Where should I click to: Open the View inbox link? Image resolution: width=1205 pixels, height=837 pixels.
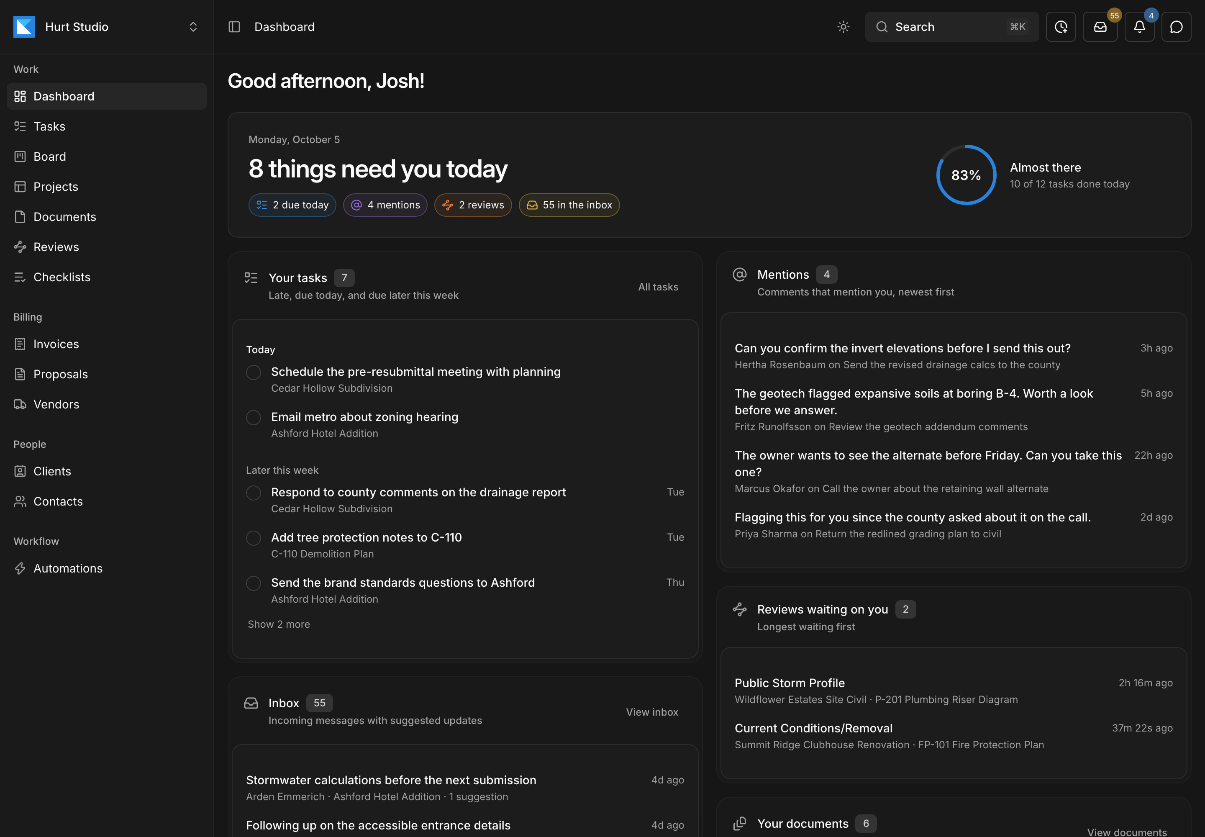(652, 712)
